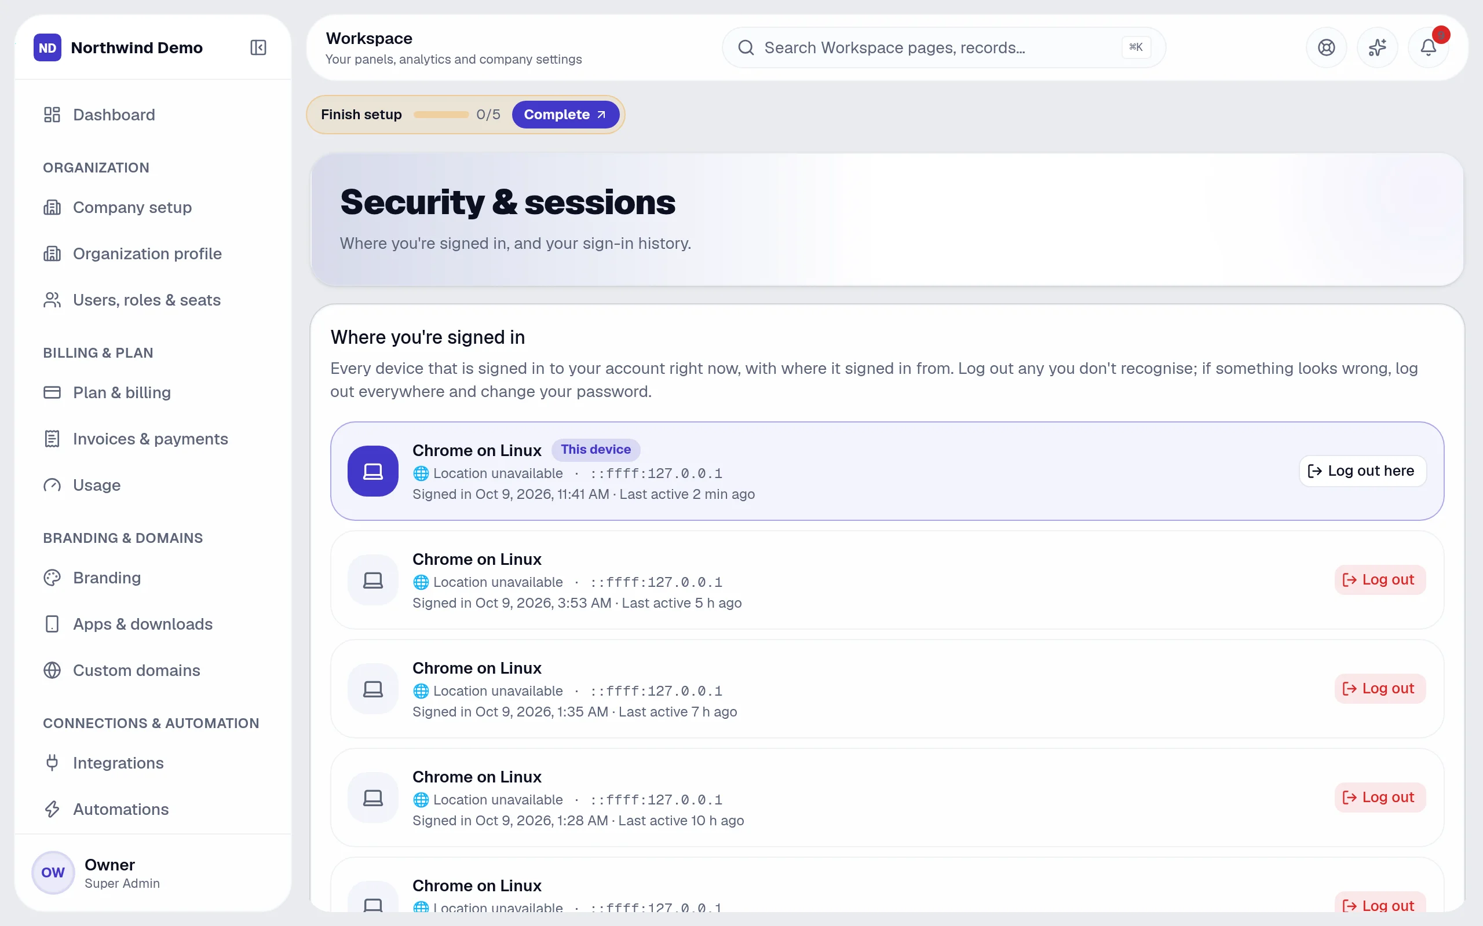The height and width of the screenshot is (926, 1483).
Task: Collapse the sidebar panel icon
Action: click(x=258, y=47)
